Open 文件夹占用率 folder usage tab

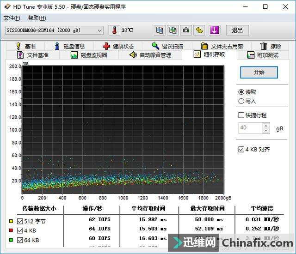(222, 46)
